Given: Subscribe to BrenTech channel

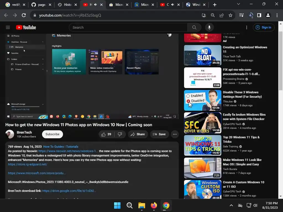Looking at the screenshot, I should click(52, 134).
